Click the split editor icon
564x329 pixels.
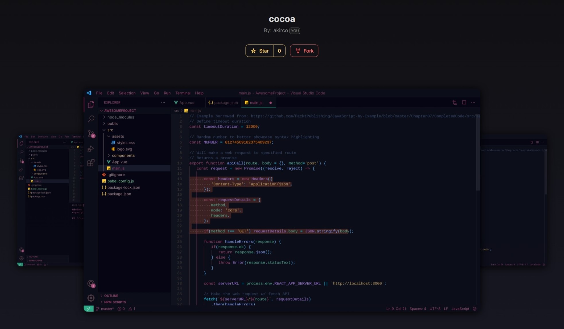coord(464,102)
